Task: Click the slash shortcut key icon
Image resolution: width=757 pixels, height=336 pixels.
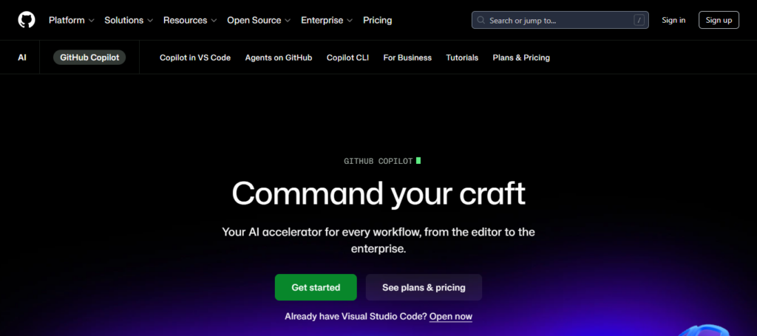Action: pyautogui.click(x=639, y=20)
